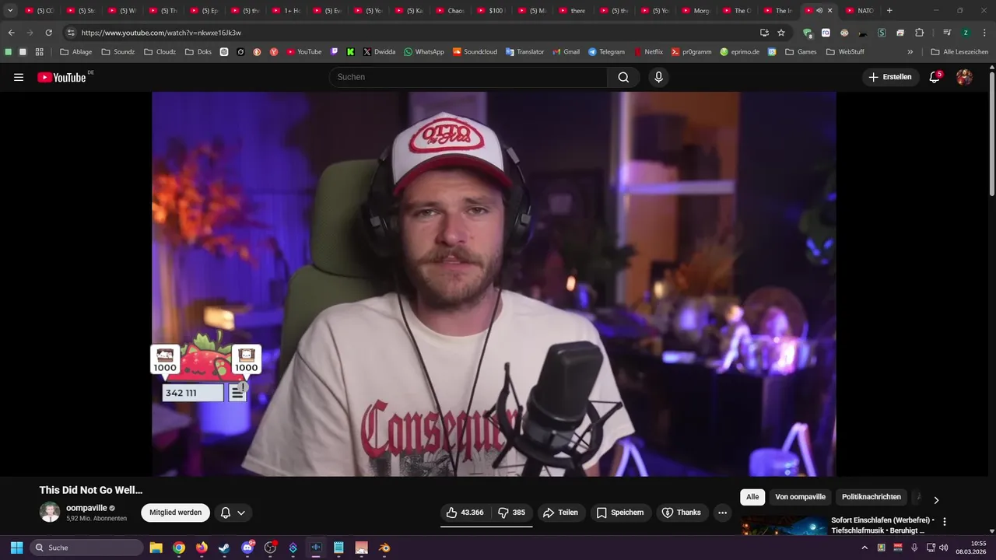Select the Politiknachrichten filter chip
The height and width of the screenshot is (560, 996).
point(871,497)
